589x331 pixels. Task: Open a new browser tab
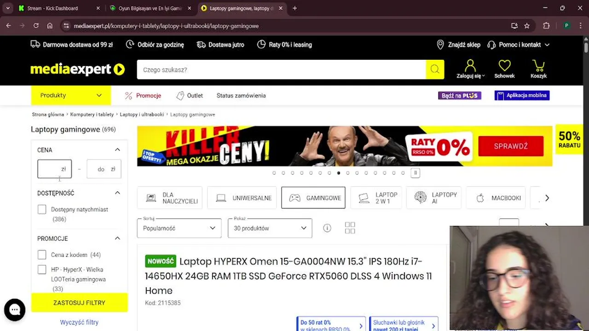click(x=294, y=8)
